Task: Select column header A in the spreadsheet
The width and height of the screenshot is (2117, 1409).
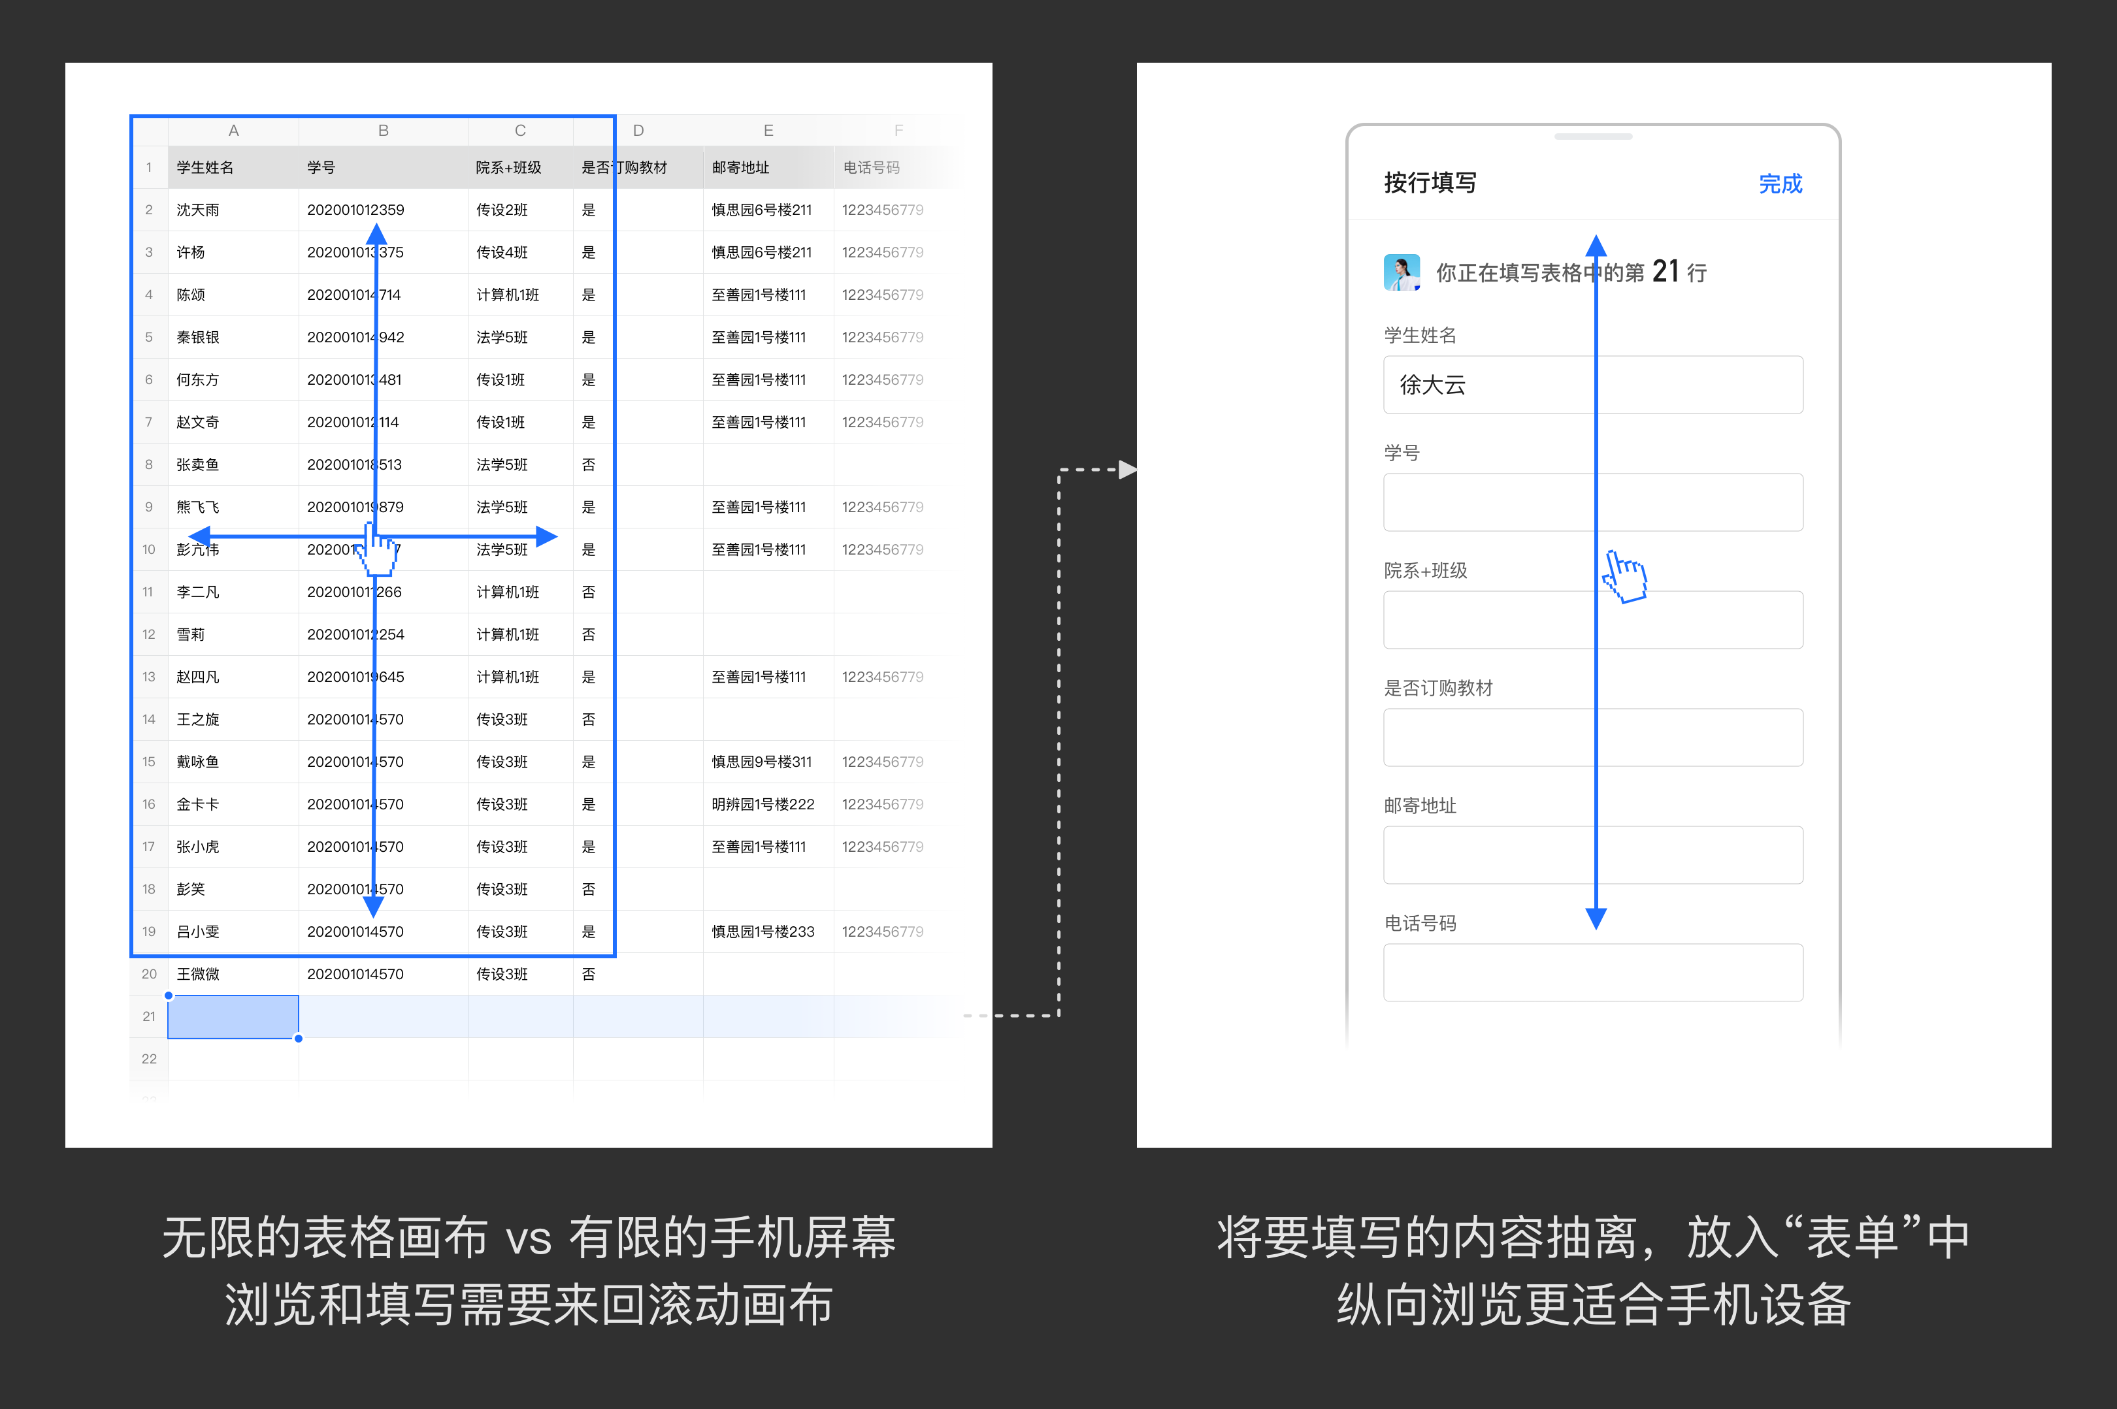Action: [x=234, y=130]
